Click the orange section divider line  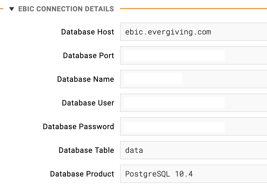coord(194,9)
